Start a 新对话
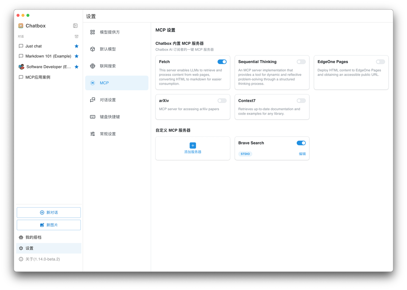Viewport: 407px width, 290px height. point(49,212)
